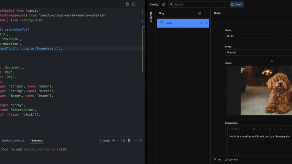This screenshot has width=292, height=164.
Task: Click '2xzhaqiu' project id string
Action: pos(11,39)
